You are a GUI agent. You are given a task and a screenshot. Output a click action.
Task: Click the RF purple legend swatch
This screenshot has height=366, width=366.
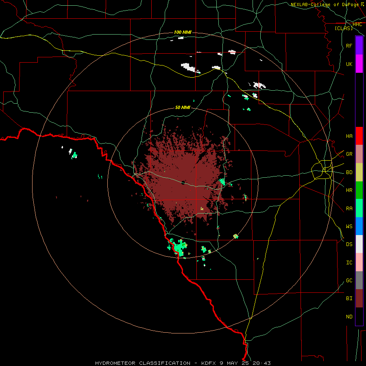(359, 46)
